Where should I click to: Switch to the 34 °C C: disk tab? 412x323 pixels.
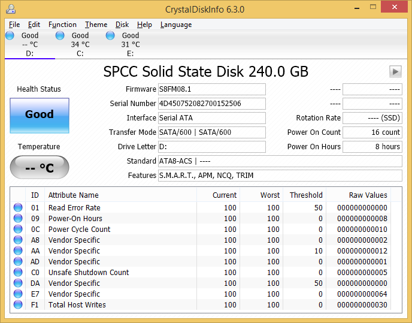80,44
